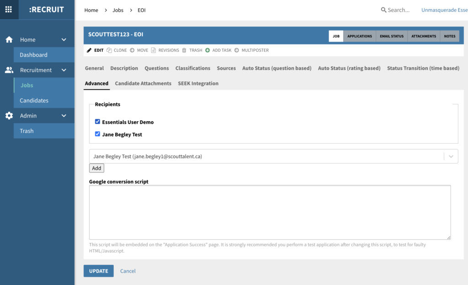The image size is (468, 285).
Task: Click the Add recipient button
Action: tap(96, 168)
